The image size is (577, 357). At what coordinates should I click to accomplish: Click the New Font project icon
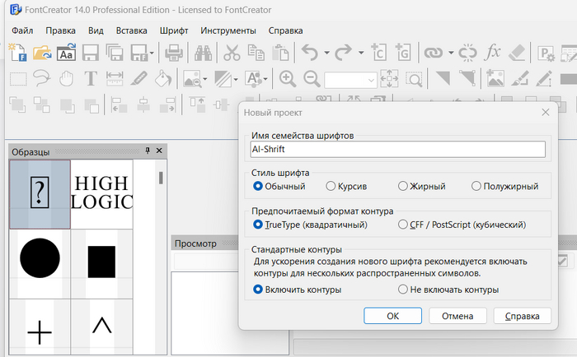pos(17,53)
